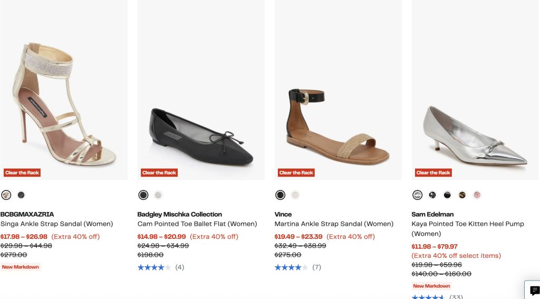Pick the pink swatch for Kaya pump
Screen dimensions: 540x299
pyautogui.click(x=477, y=195)
